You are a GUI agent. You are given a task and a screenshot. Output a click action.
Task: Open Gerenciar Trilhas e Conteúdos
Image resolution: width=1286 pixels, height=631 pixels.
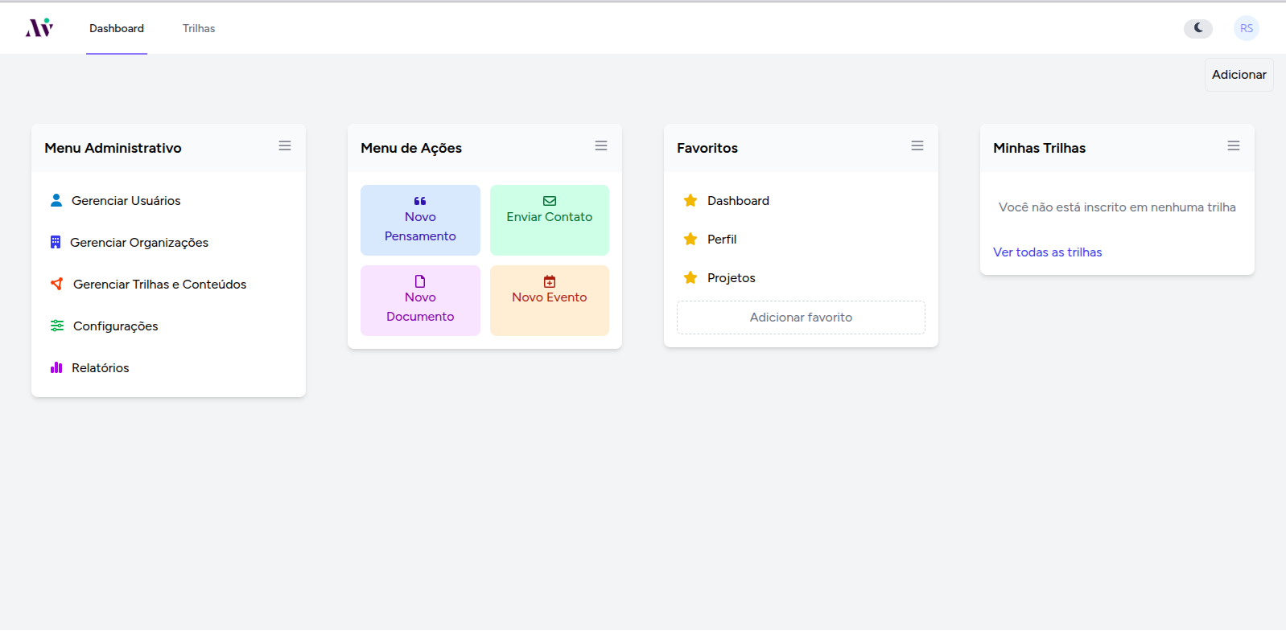coord(160,285)
